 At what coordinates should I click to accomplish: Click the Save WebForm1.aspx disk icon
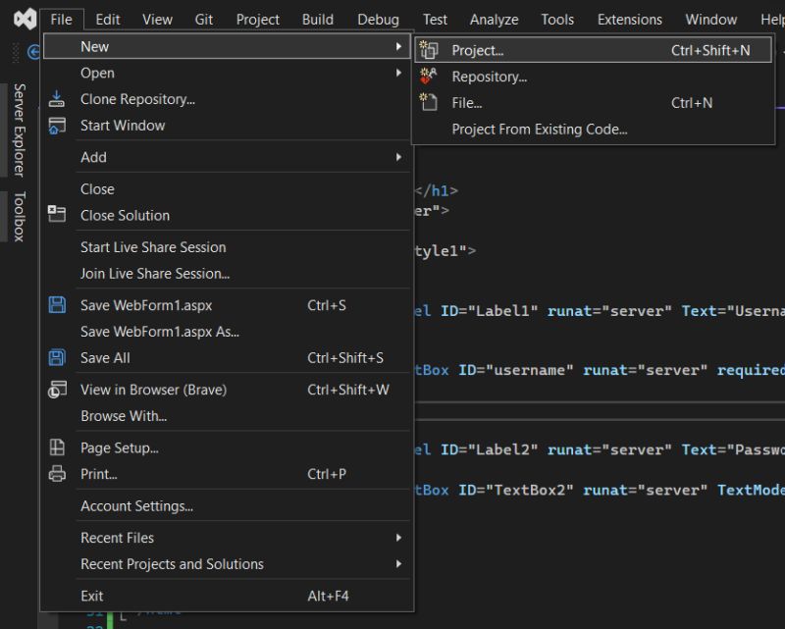pyautogui.click(x=57, y=305)
